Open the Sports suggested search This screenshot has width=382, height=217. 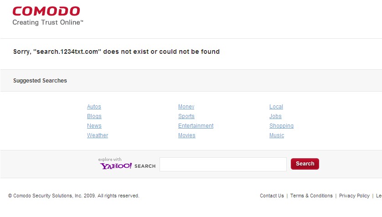click(x=186, y=116)
